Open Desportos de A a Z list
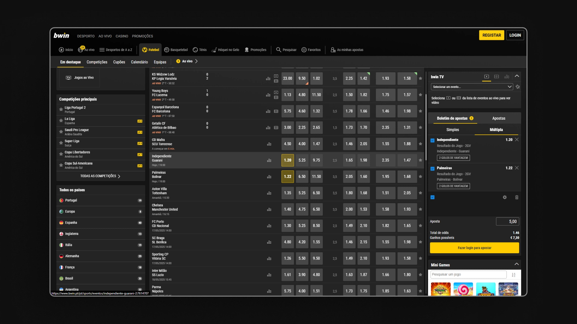The image size is (577, 324). tap(116, 50)
